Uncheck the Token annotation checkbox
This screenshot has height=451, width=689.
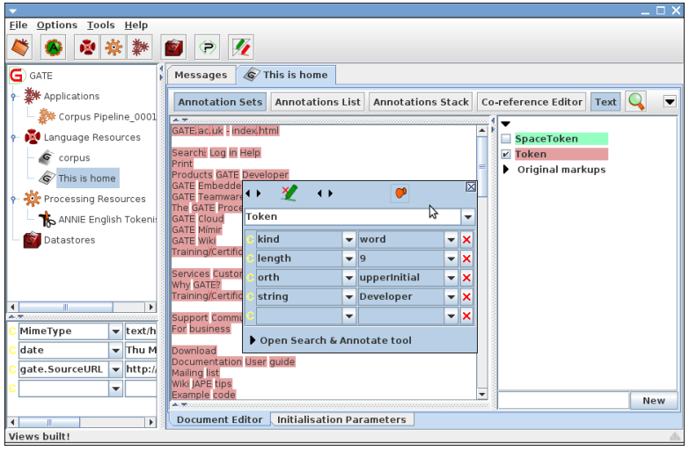click(x=506, y=155)
